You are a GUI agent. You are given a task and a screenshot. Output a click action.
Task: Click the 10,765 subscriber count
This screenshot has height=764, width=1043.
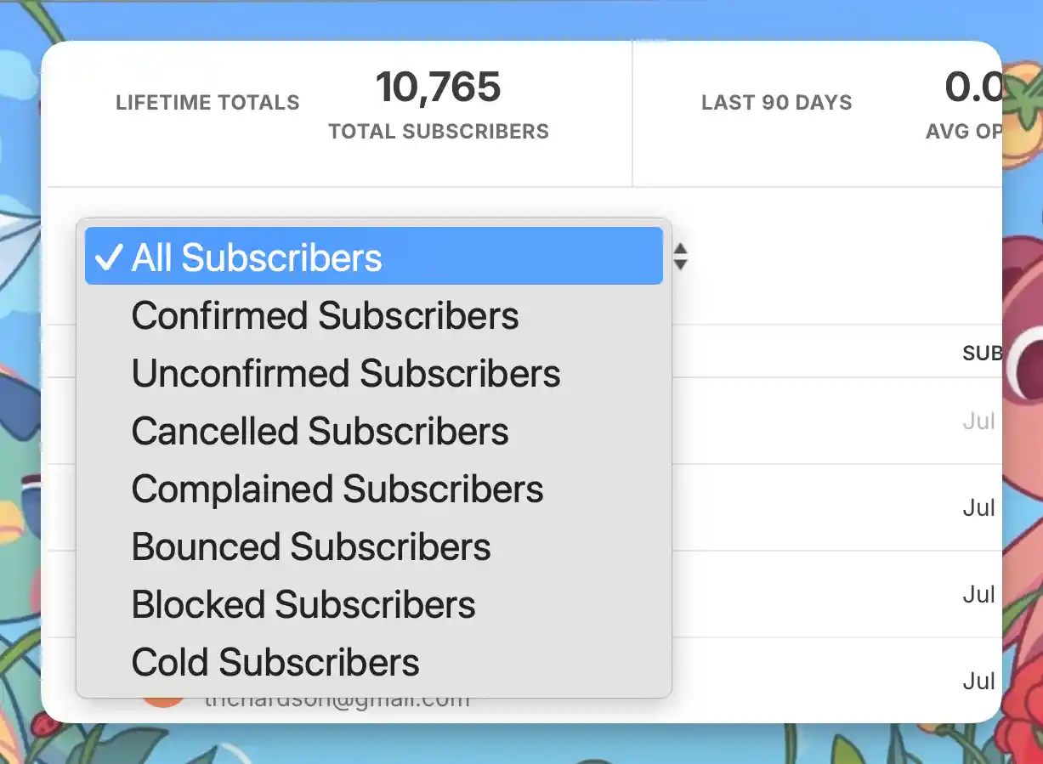point(439,88)
